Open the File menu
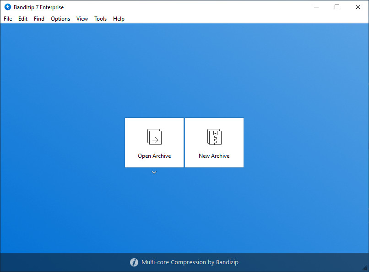 pyautogui.click(x=8, y=19)
